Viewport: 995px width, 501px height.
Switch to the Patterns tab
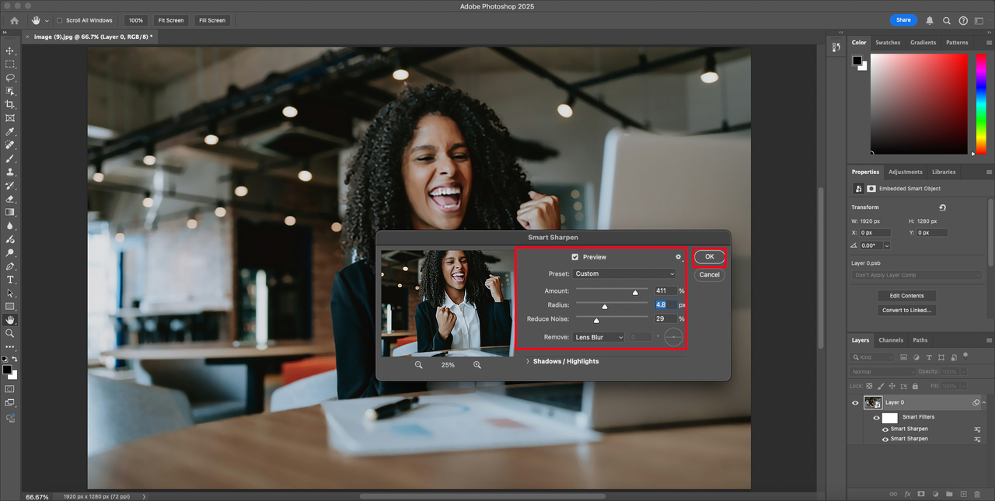pyautogui.click(x=958, y=43)
